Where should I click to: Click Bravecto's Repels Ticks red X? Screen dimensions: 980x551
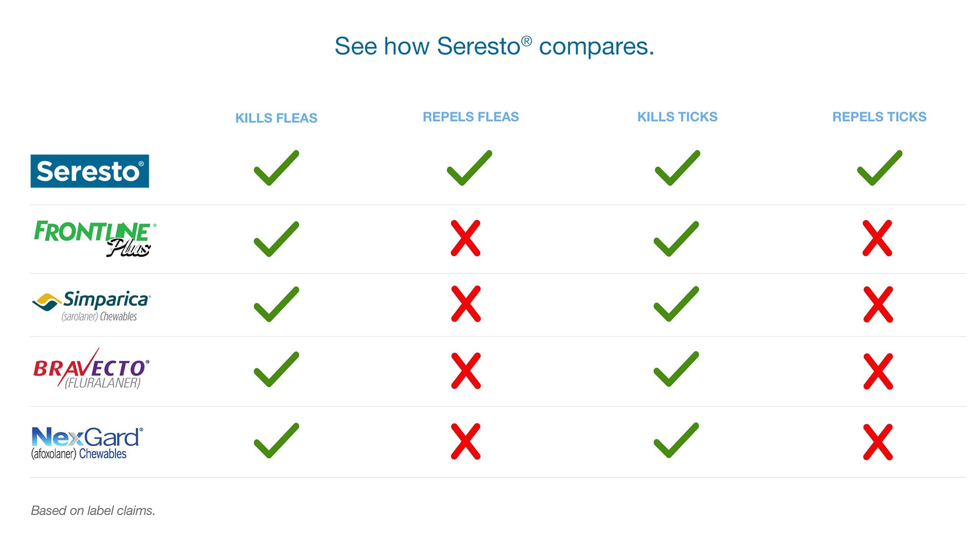pos(878,372)
